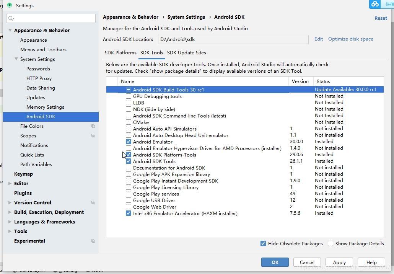This screenshot has width=394, height=274.
Task: Click the Reset link
Action: coord(381,18)
